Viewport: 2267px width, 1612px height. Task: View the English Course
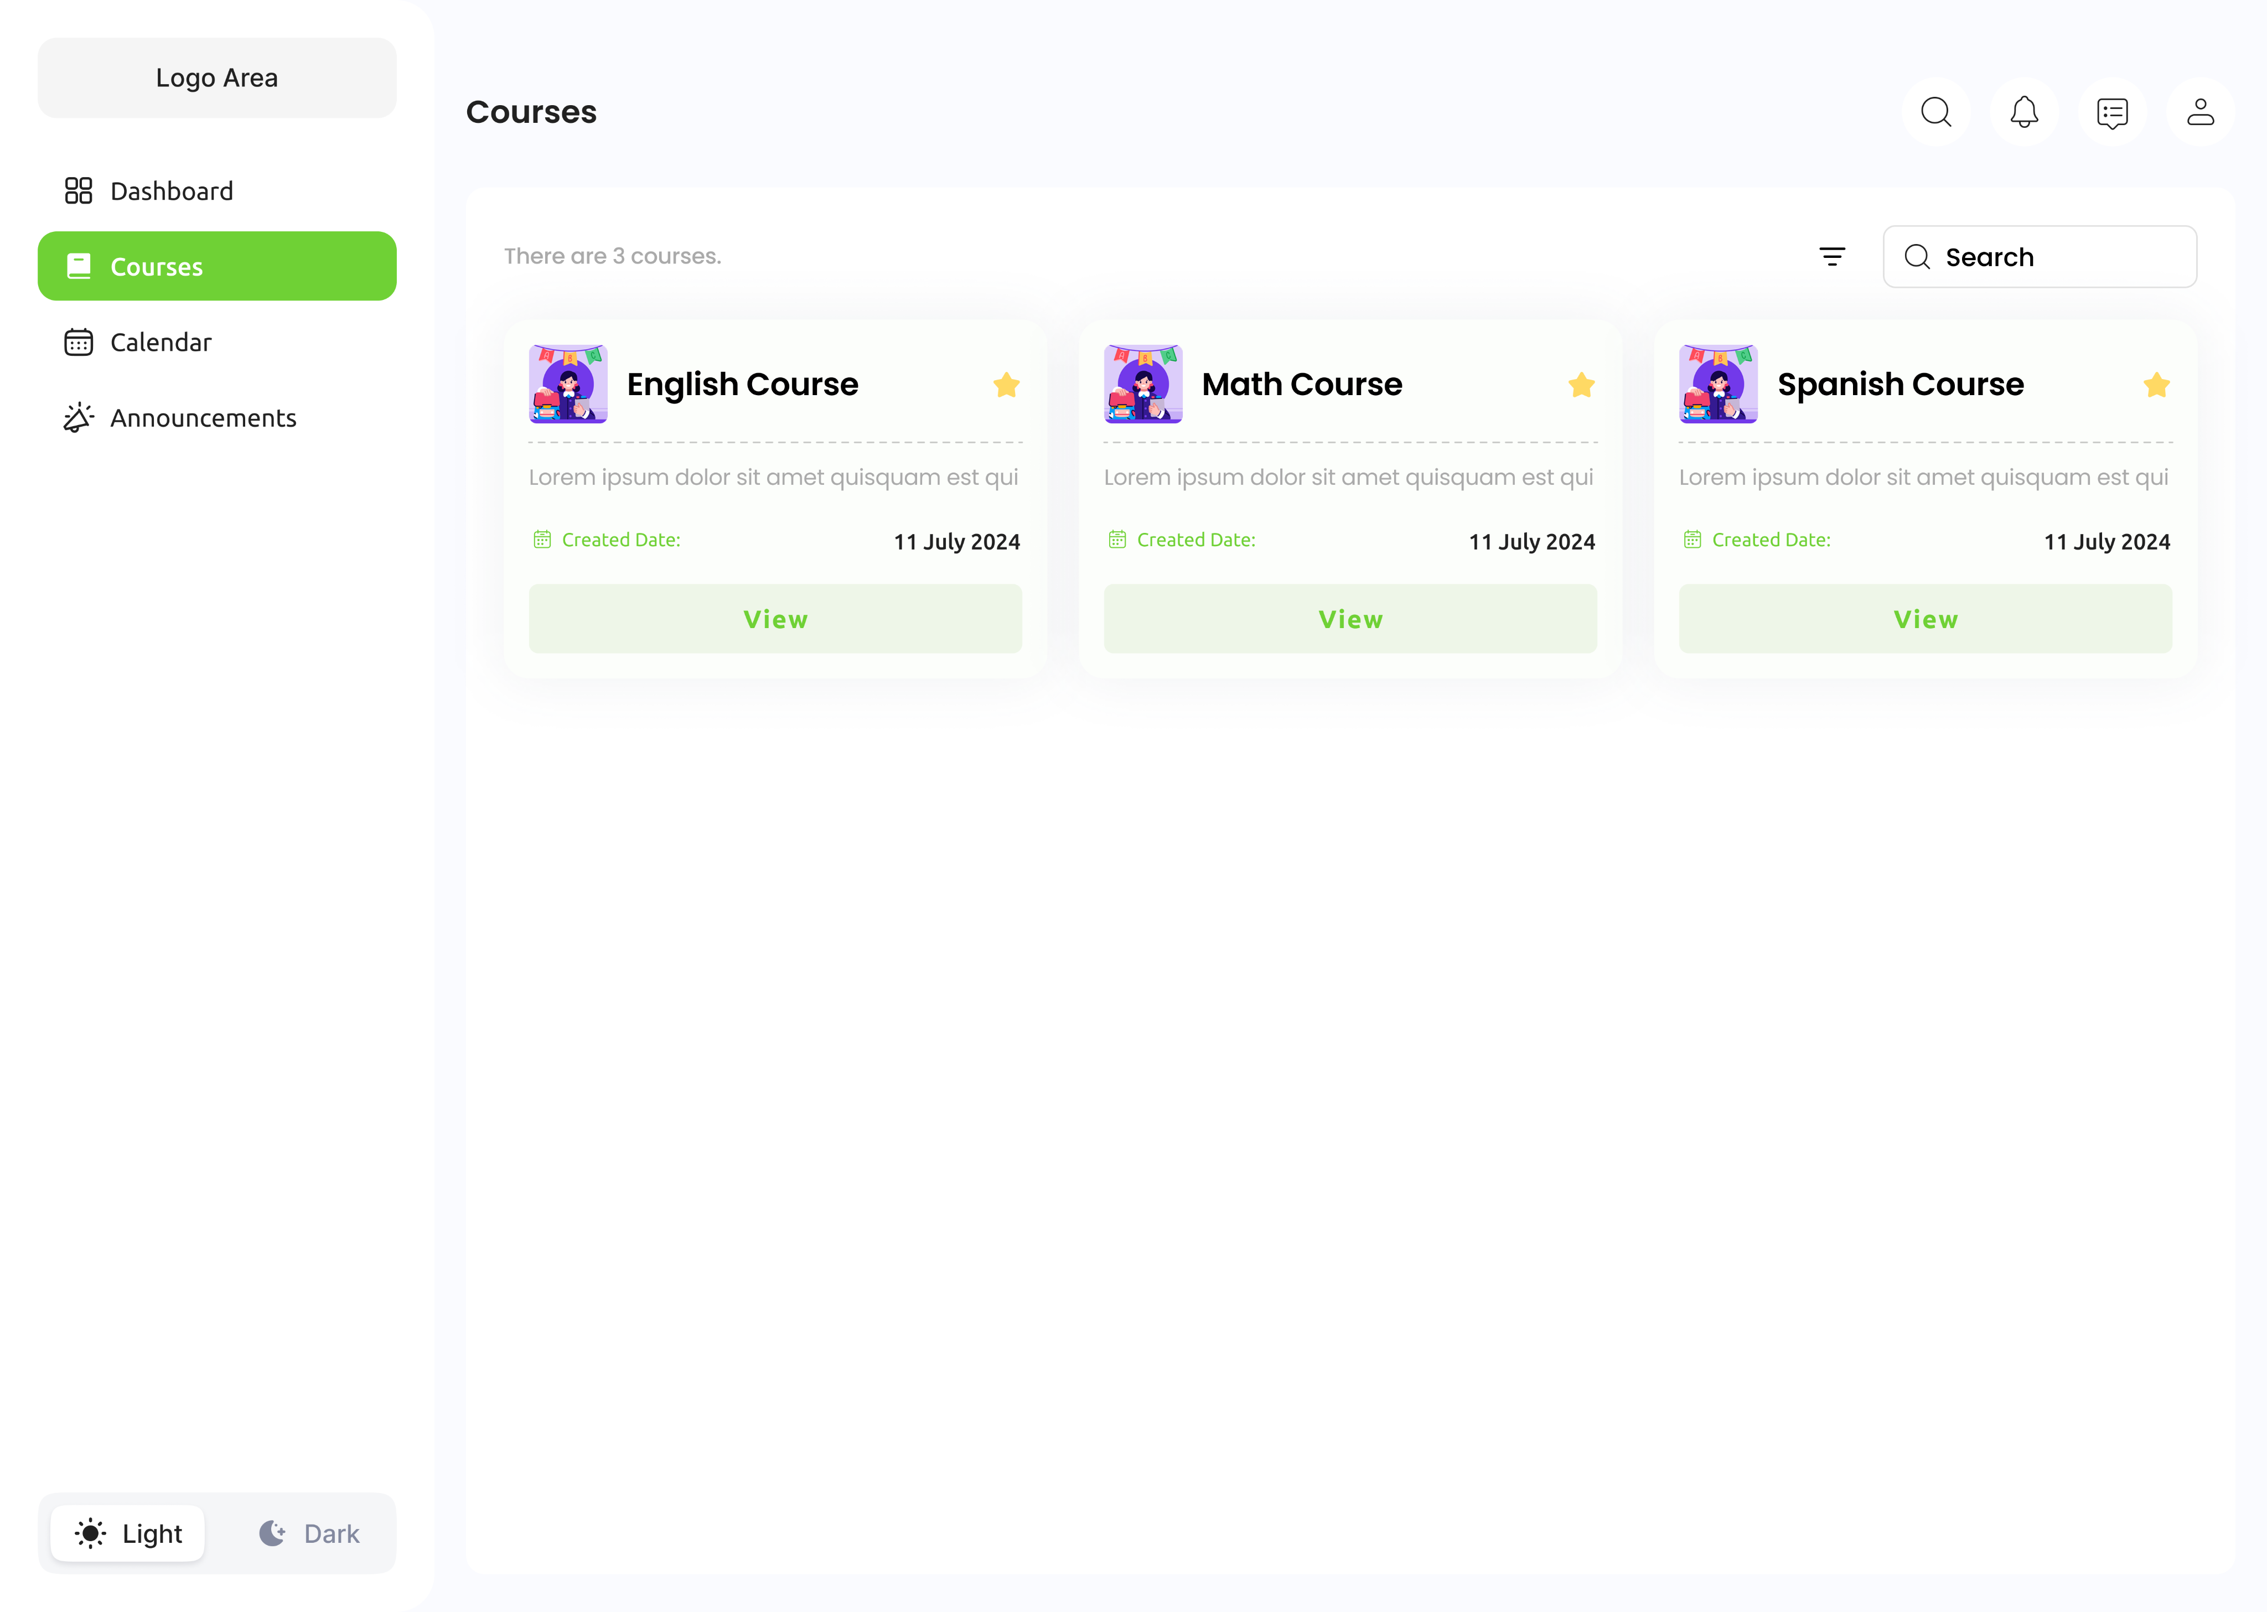click(775, 619)
